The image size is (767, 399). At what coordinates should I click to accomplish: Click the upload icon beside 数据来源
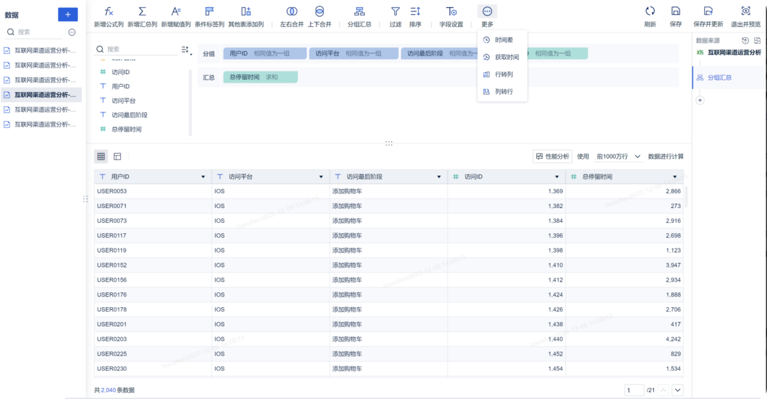(x=745, y=40)
